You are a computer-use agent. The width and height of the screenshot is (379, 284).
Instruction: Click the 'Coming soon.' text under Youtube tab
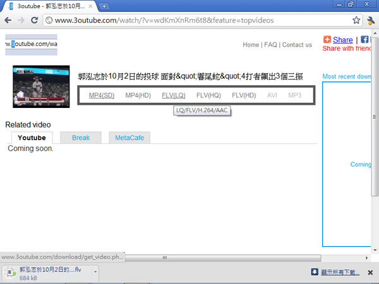coord(30,148)
